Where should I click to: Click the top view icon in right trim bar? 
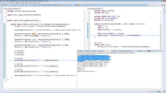click(x=164, y=9)
